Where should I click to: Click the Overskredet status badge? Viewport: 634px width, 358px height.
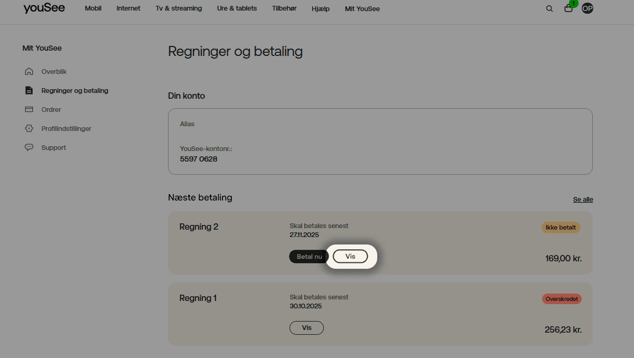tap(562, 298)
